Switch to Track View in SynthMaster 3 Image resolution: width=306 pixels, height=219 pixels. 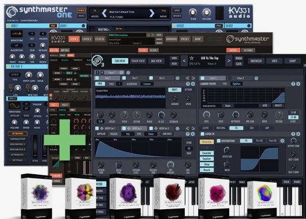[138, 61]
